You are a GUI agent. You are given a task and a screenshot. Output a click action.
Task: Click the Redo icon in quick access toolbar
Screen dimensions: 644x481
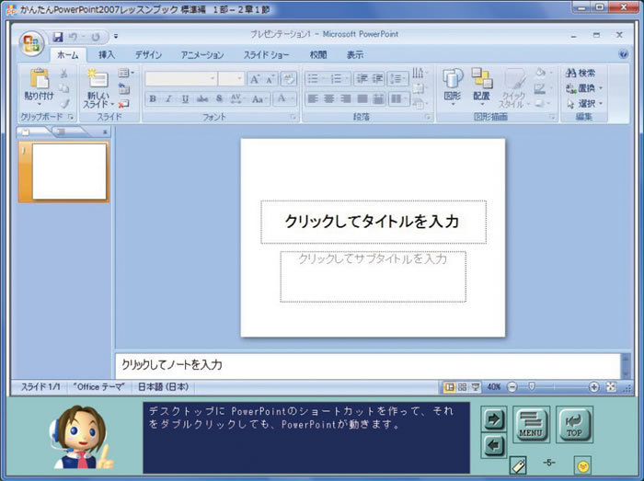[x=96, y=37]
